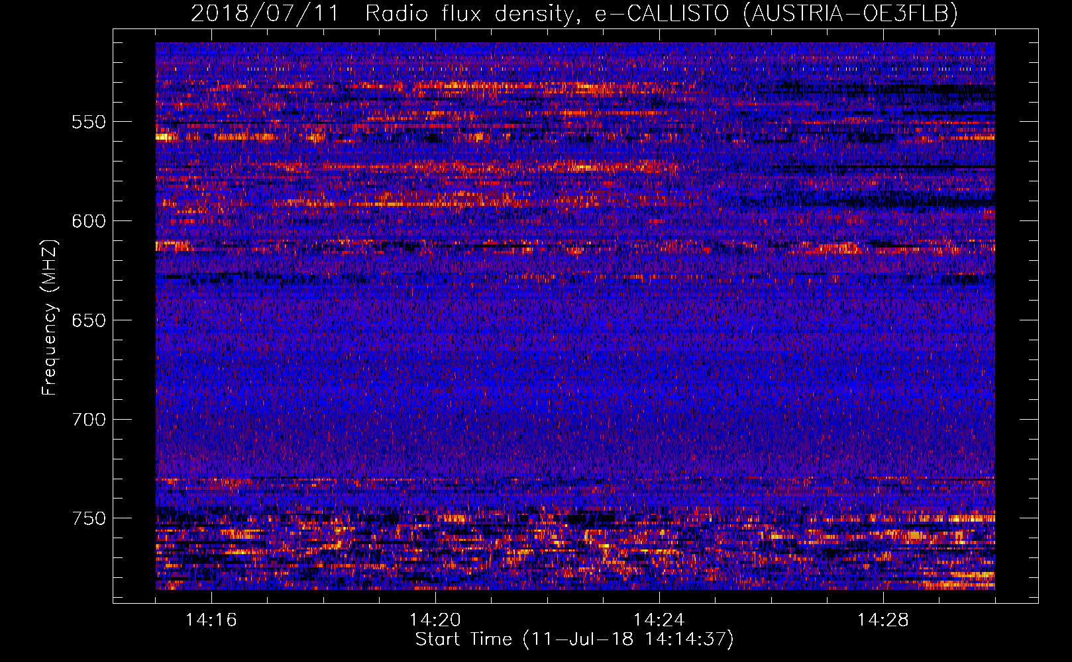The height and width of the screenshot is (662, 1072).
Task: Click the 600 frequency tick label
Action: (89, 221)
